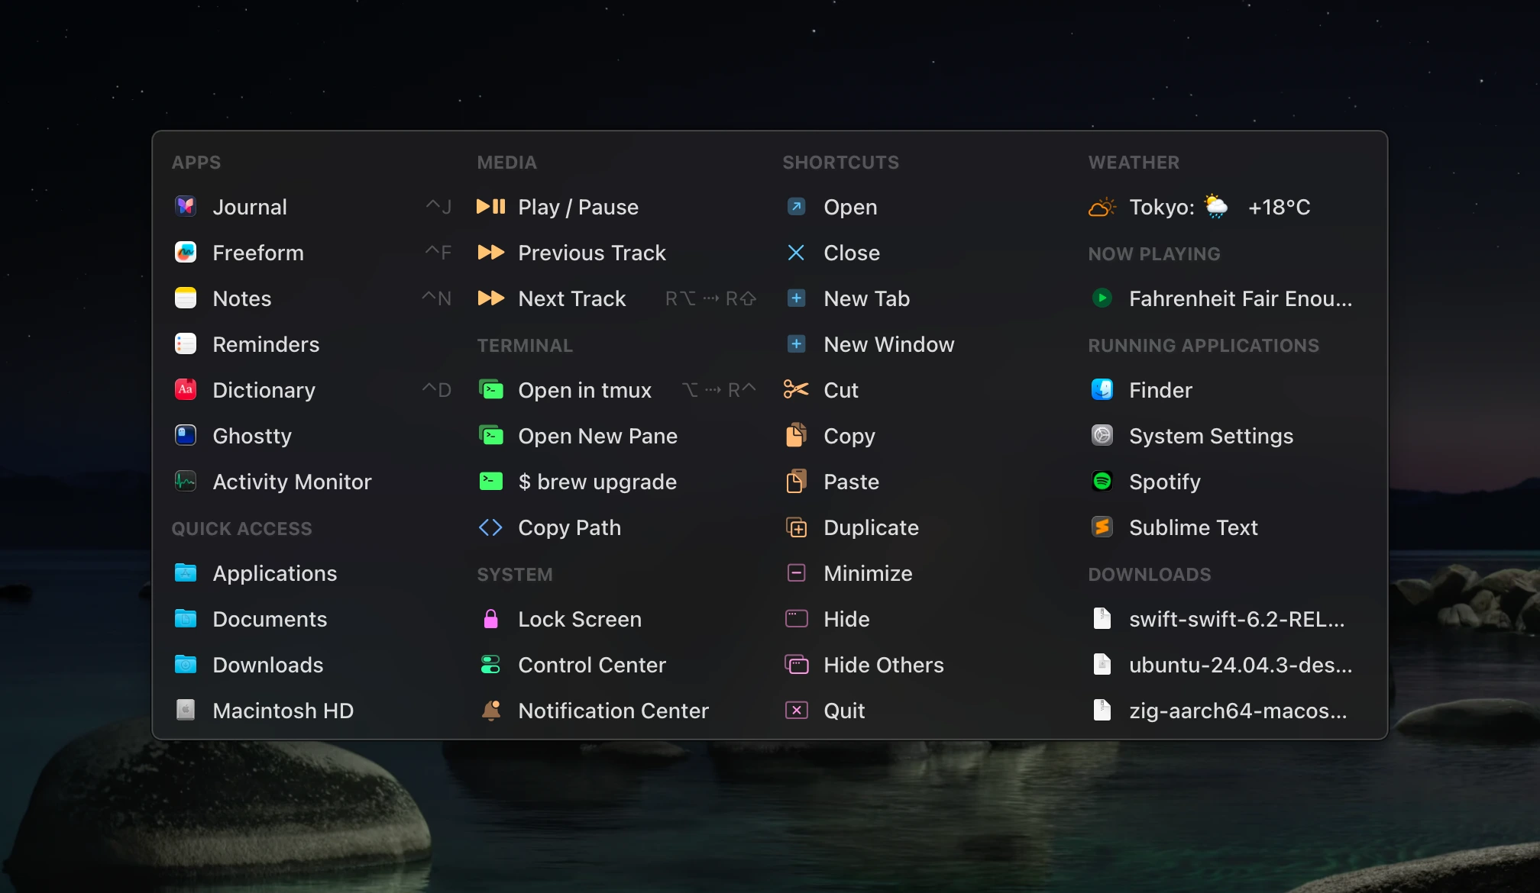
Task: Start Activity Monitor
Action: pos(292,482)
